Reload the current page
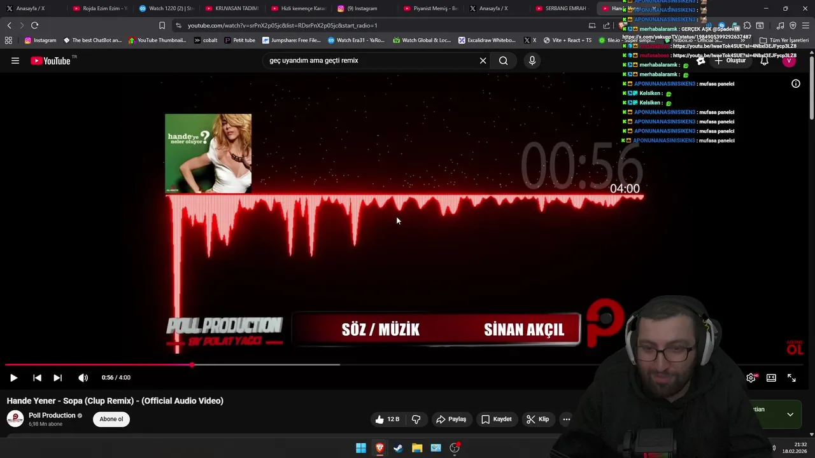815x458 pixels. click(x=34, y=25)
